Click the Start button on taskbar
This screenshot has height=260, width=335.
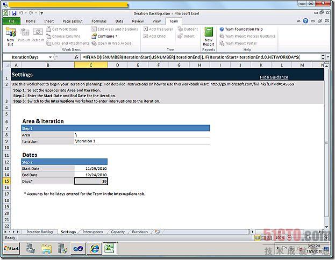(x=11, y=248)
